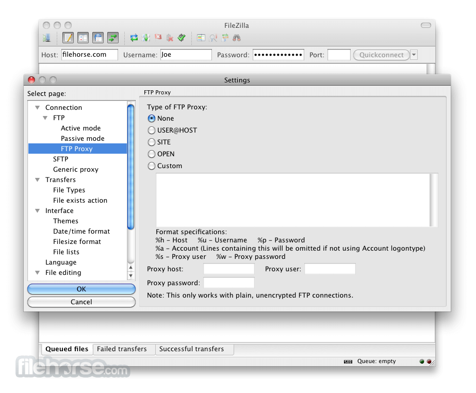
Task: Select FTP Proxy settings page
Action: pyautogui.click(x=77, y=149)
